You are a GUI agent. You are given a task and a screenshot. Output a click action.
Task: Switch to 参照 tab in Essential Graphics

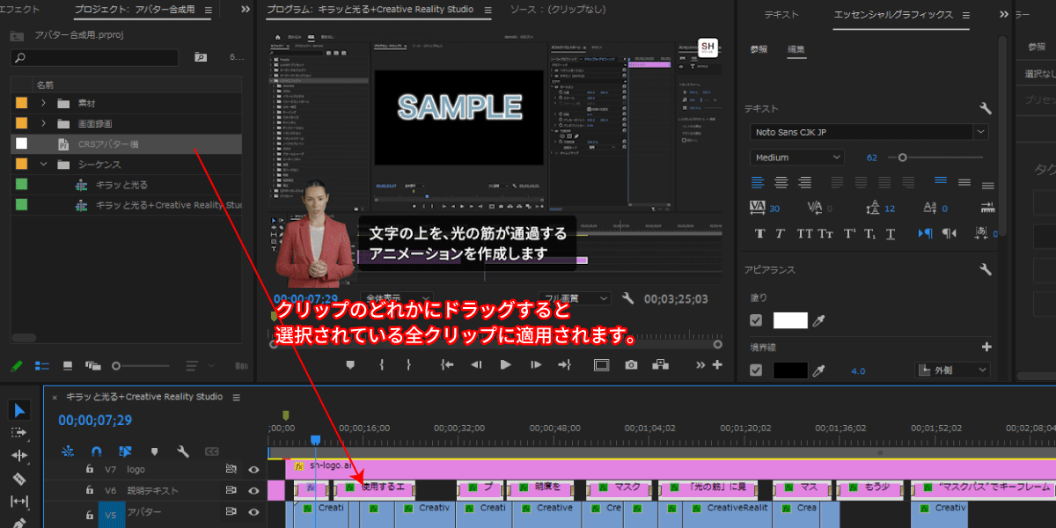point(759,48)
